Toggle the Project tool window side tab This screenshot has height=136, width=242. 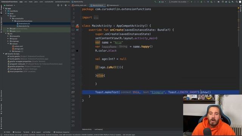click(1, 9)
